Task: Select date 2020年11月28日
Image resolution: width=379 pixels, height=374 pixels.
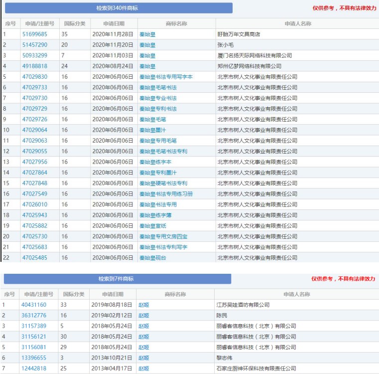Action: [x=113, y=34]
